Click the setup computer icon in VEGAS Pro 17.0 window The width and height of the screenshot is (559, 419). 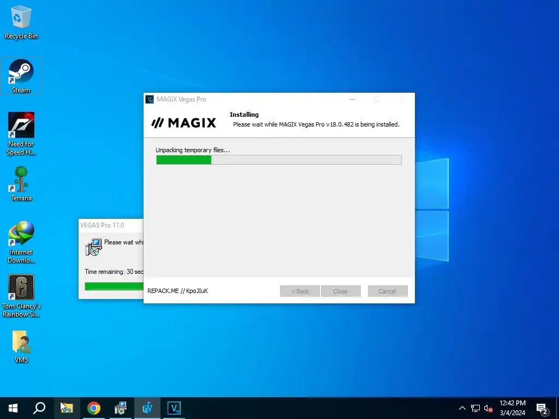coord(93,247)
